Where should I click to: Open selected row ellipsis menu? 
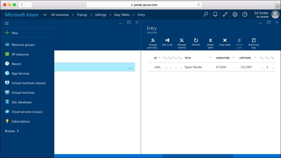[x=130, y=68]
